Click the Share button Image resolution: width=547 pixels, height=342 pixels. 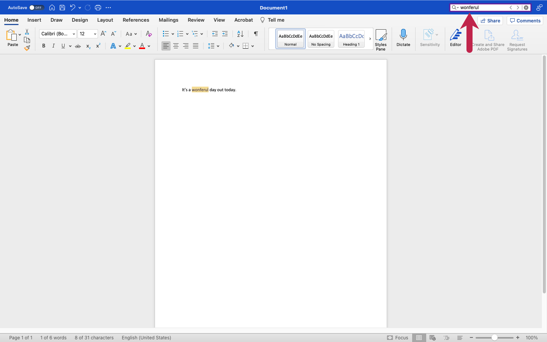[490, 21]
